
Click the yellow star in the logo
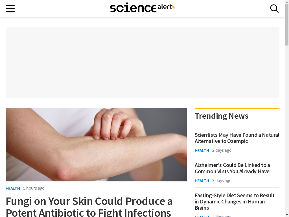174,7
